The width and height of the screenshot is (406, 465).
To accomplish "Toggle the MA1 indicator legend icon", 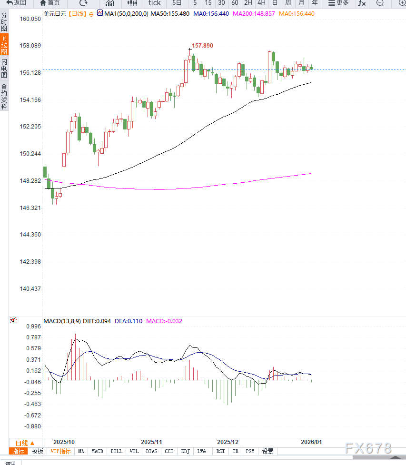I will pos(99,13).
